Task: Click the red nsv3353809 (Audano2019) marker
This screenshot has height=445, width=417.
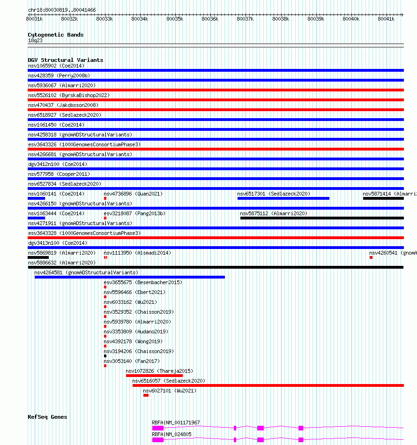Action: (105, 336)
